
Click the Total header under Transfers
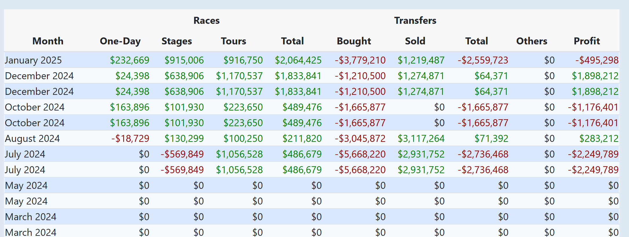477,41
